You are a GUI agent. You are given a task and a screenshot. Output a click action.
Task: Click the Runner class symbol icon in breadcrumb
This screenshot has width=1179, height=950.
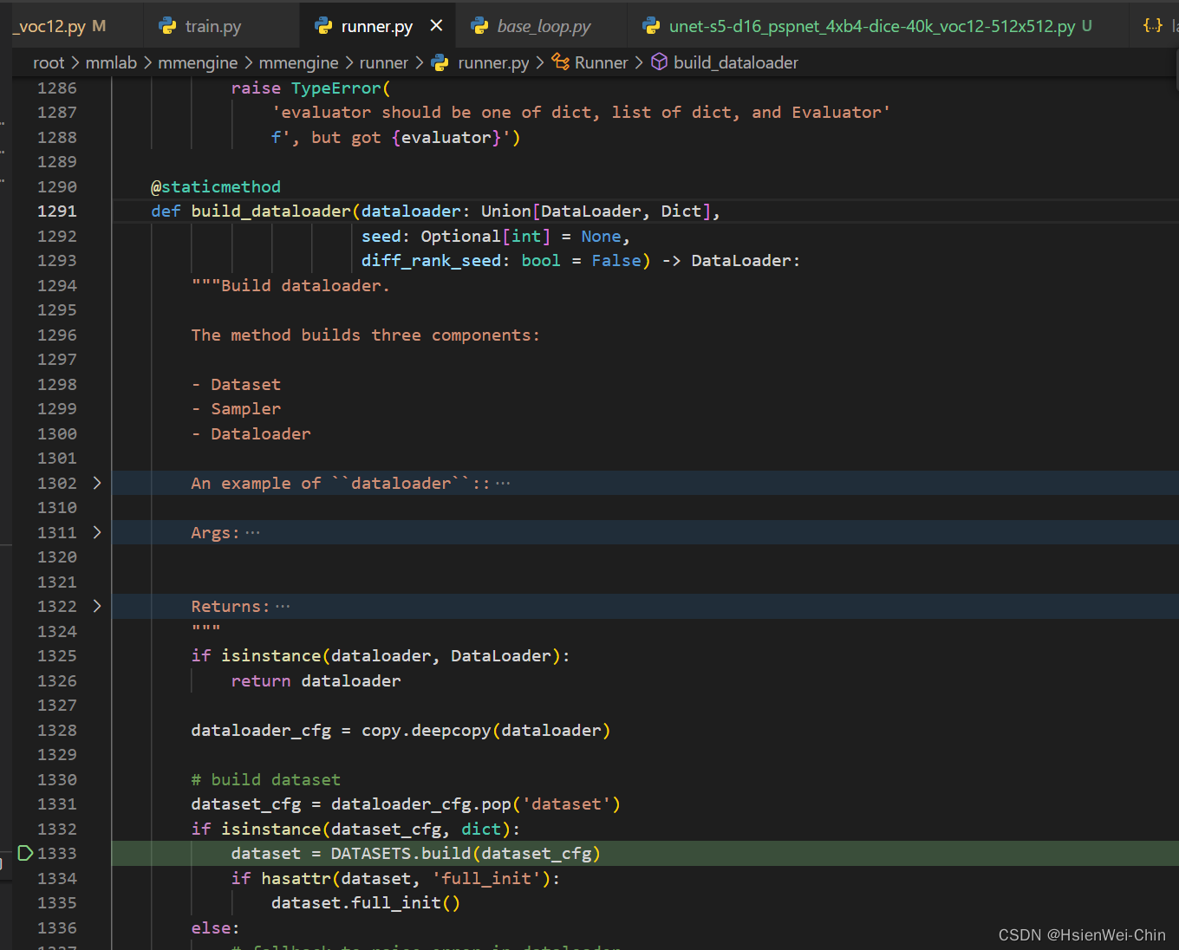pos(561,62)
